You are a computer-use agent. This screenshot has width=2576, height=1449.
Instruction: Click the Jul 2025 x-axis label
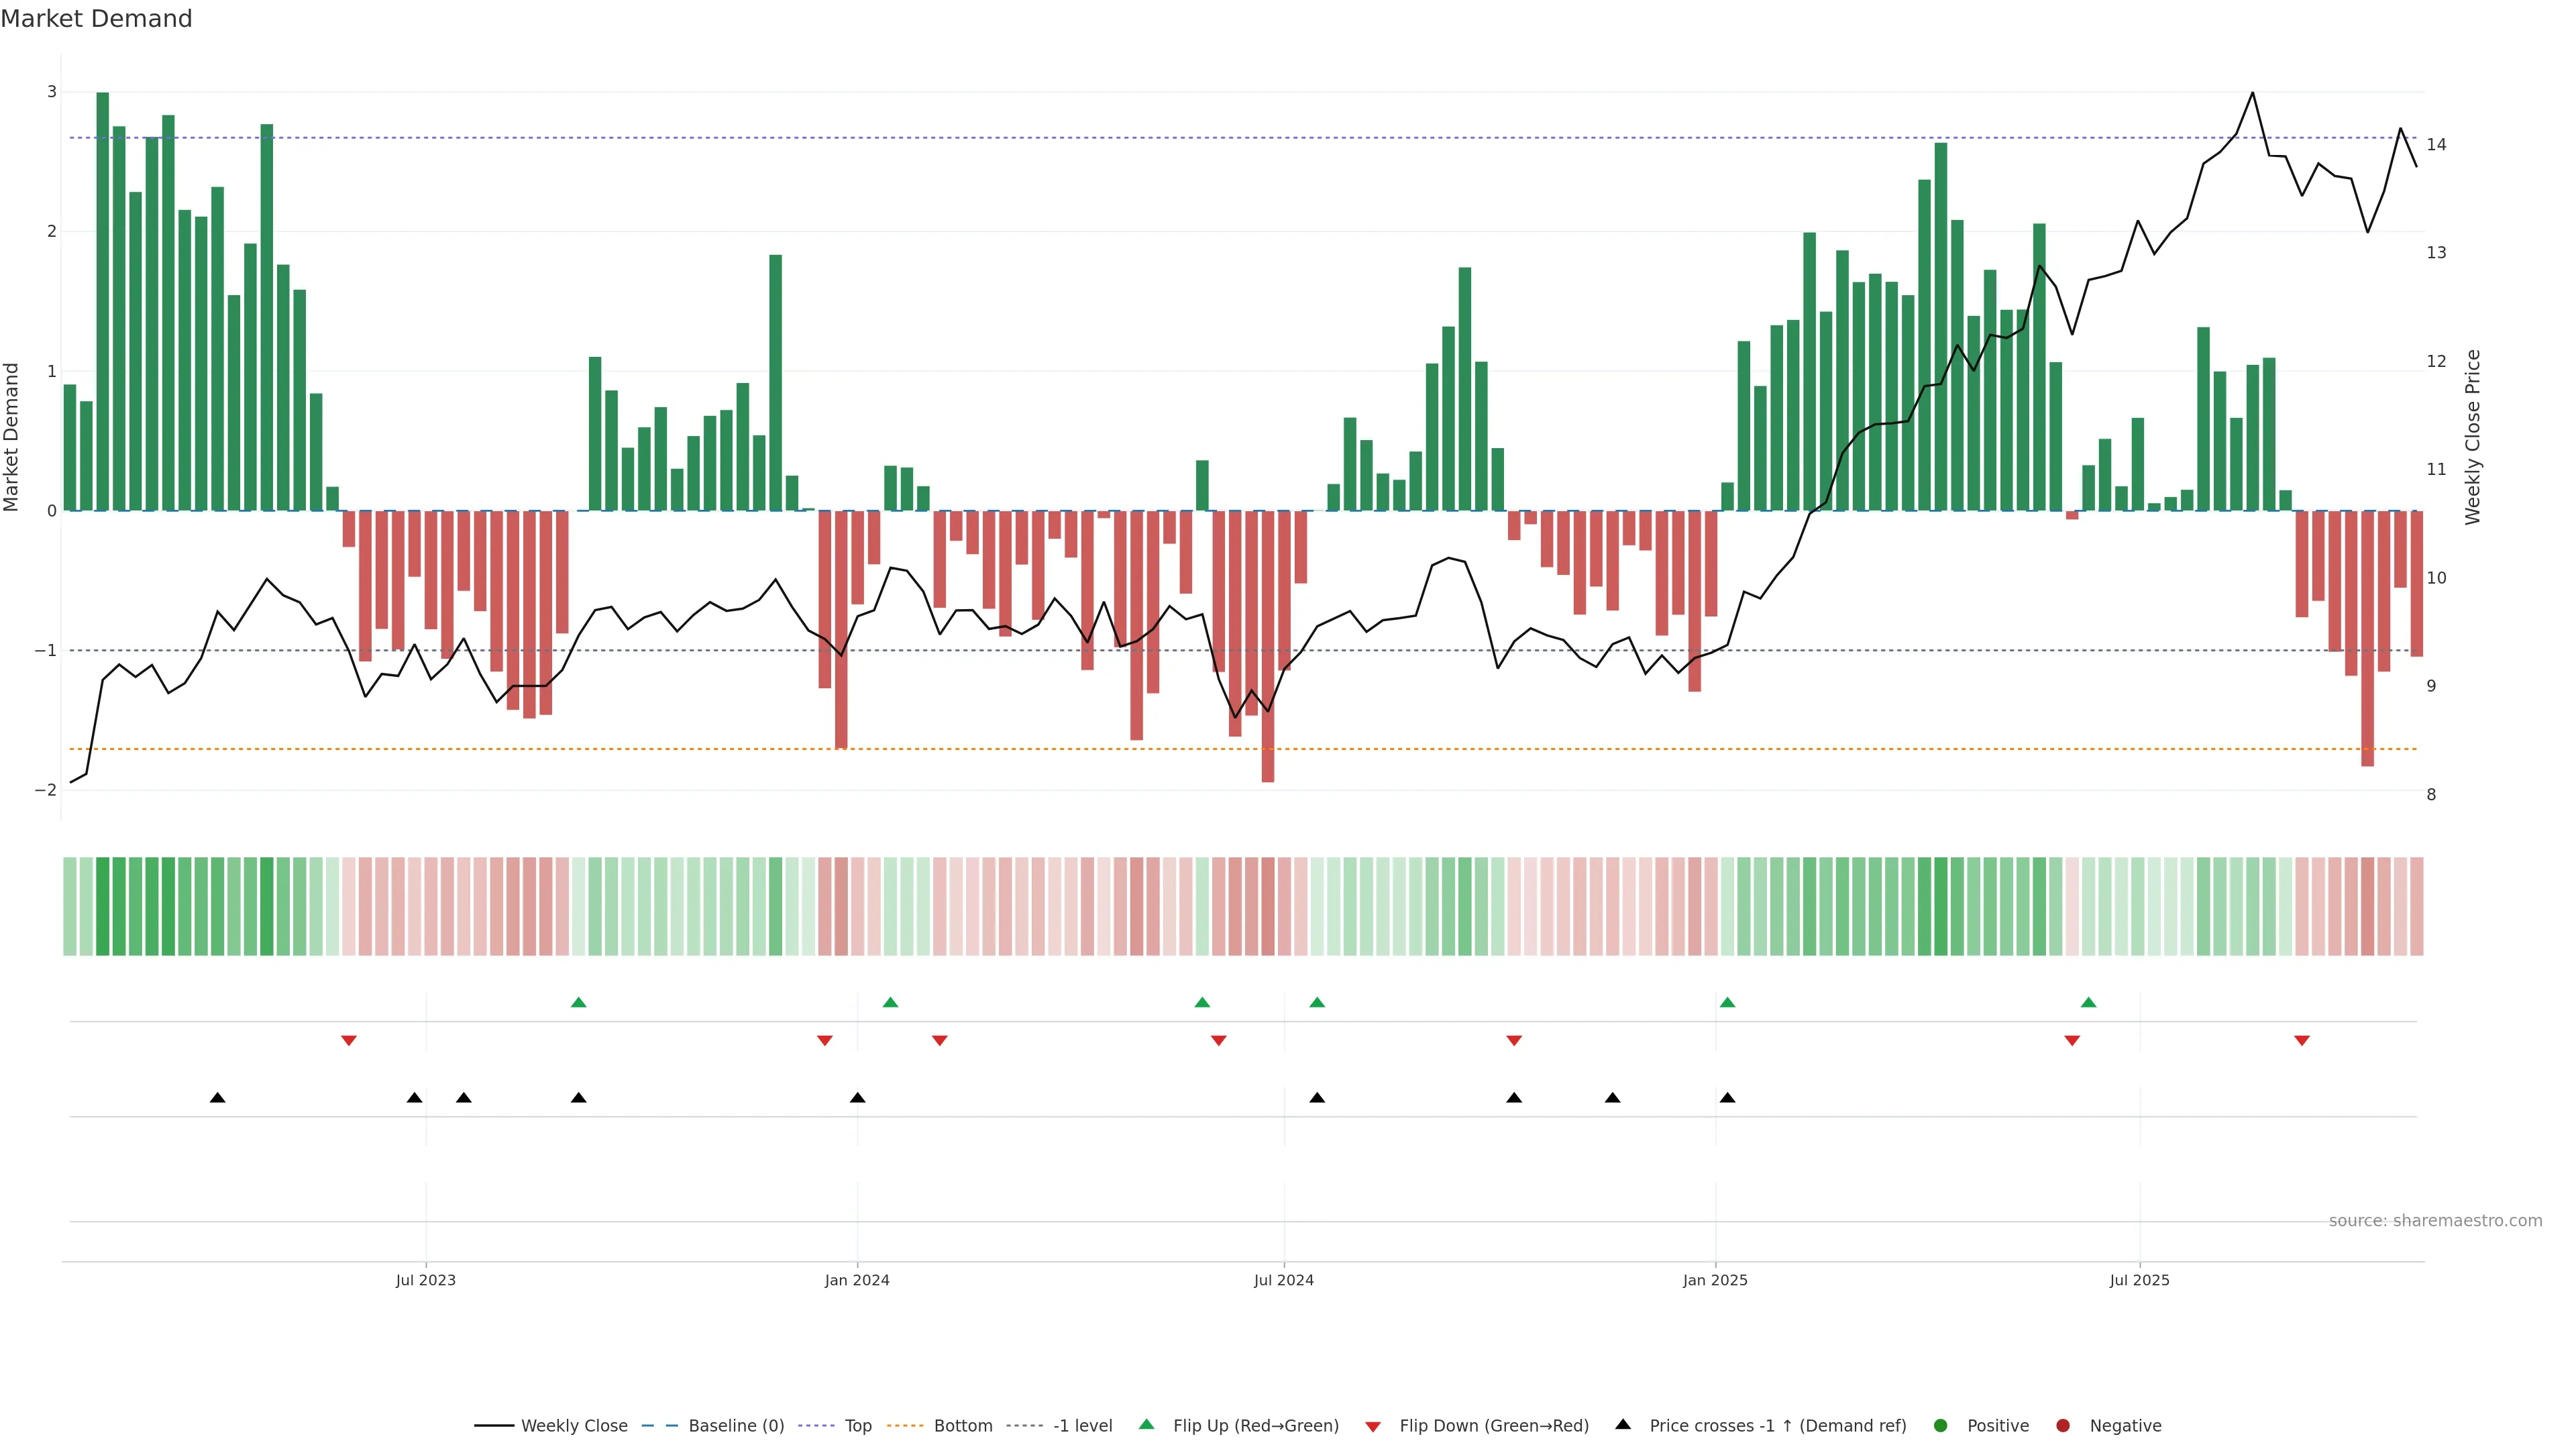[x=2139, y=1280]
